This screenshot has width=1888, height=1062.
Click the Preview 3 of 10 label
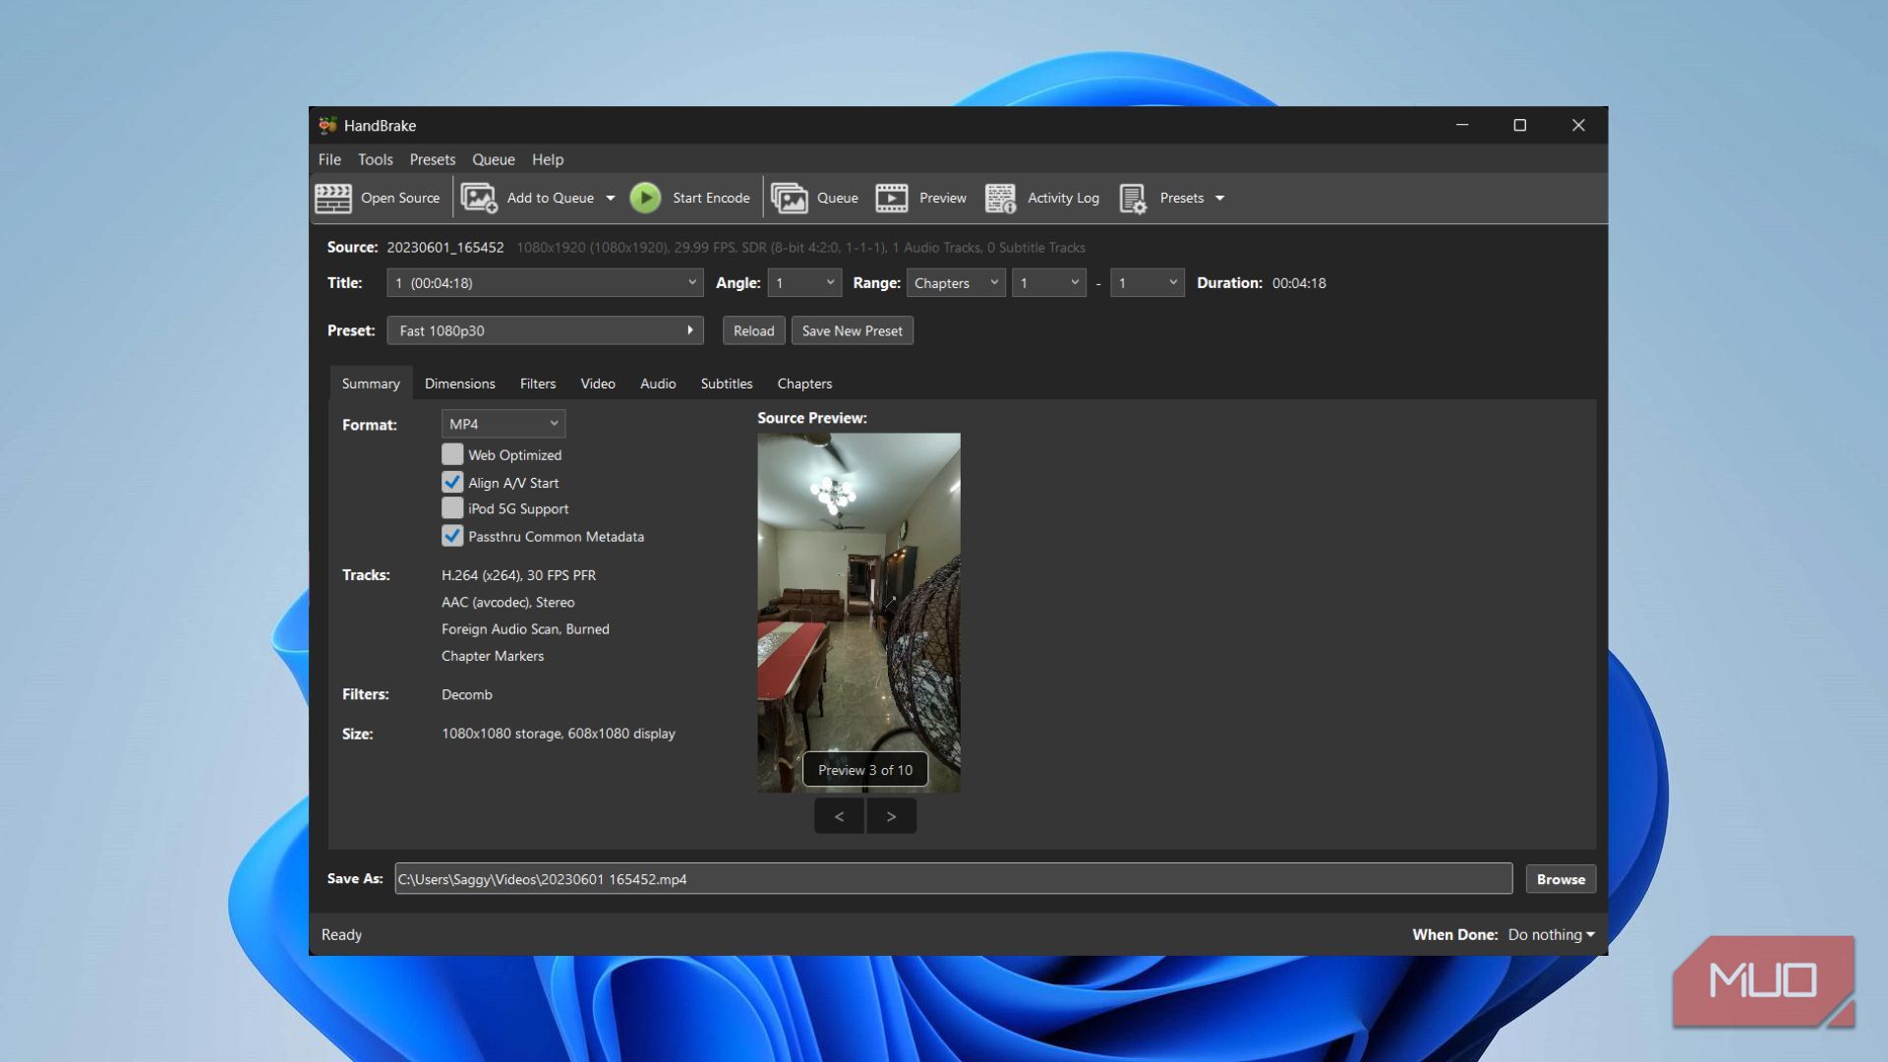(865, 770)
